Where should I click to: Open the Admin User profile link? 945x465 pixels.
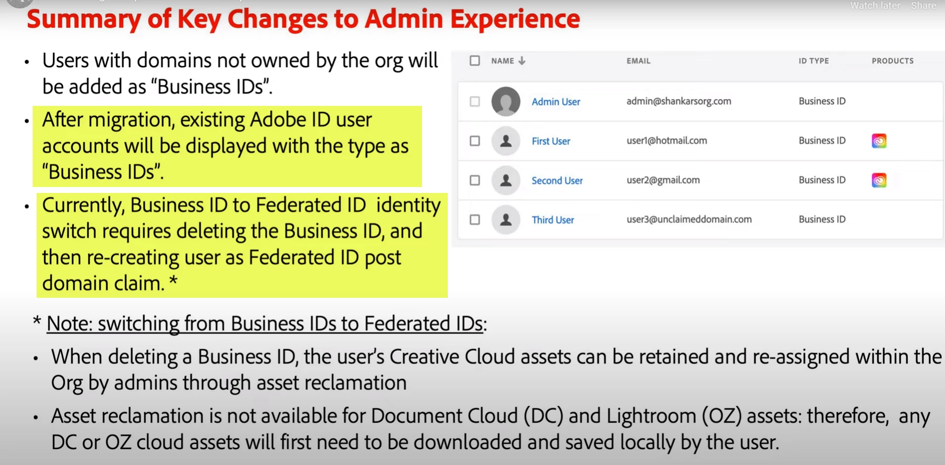[556, 101]
